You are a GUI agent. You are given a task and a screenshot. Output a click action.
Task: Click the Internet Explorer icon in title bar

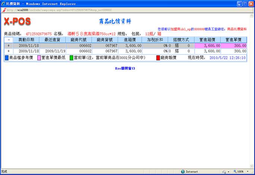coord(4,3)
